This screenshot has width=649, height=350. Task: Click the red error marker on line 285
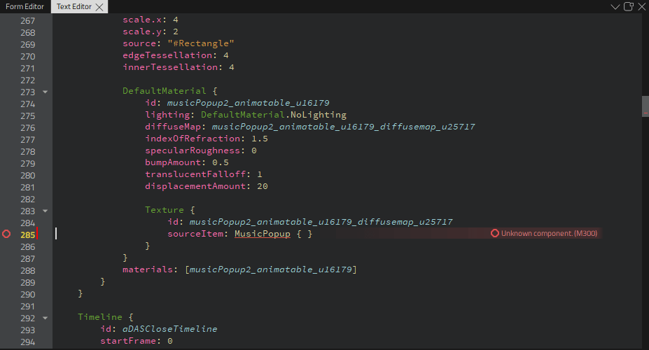click(6, 234)
